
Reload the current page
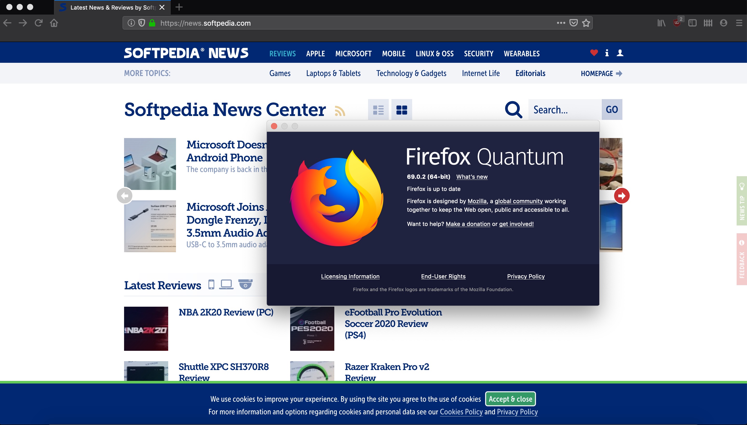(x=38, y=23)
